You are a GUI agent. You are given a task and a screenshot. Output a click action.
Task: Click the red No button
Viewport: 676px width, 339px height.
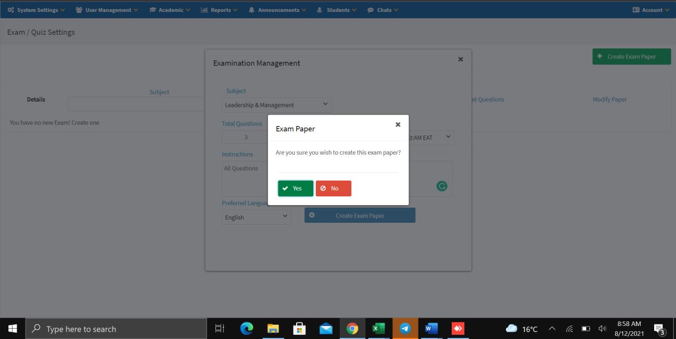coord(333,188)
